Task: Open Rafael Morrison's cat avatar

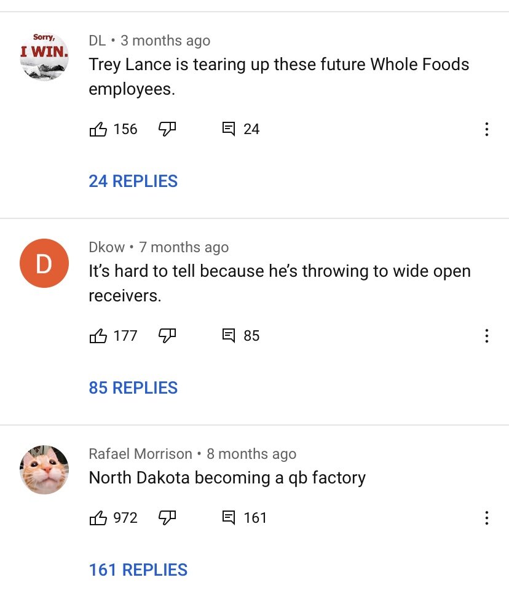Action: (x=44, y=470)
